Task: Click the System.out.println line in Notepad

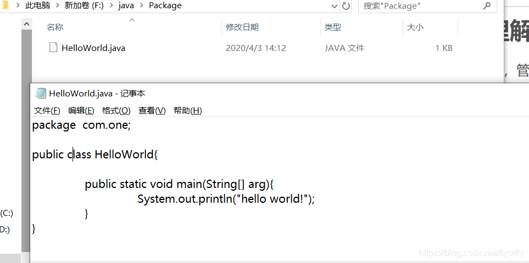Action: [x=226, y=199]
